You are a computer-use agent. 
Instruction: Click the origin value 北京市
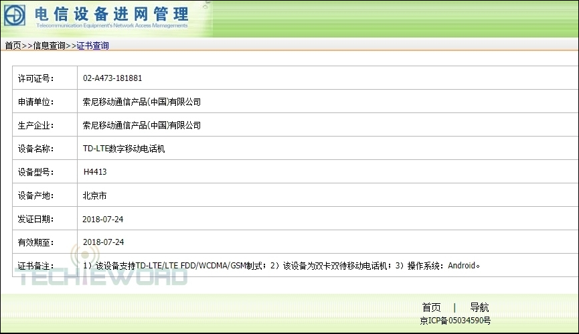pos(94,195)
